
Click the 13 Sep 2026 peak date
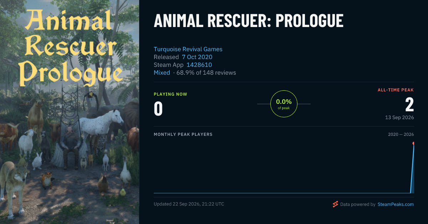tap(399, 117)
